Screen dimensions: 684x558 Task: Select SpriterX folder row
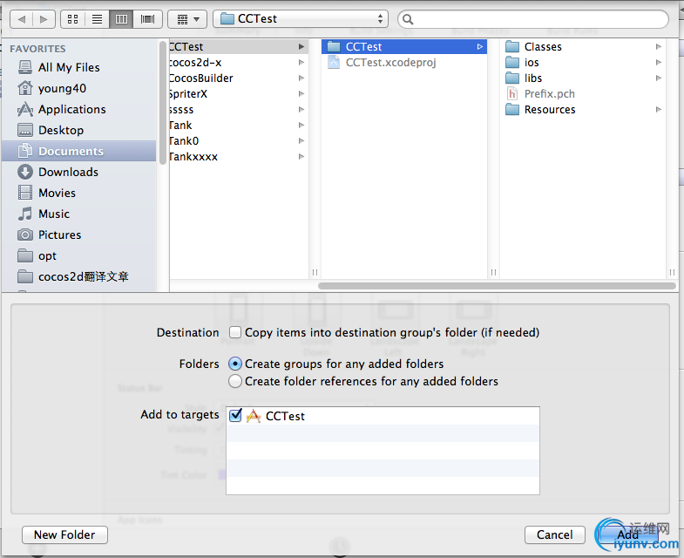click(239, 94)
